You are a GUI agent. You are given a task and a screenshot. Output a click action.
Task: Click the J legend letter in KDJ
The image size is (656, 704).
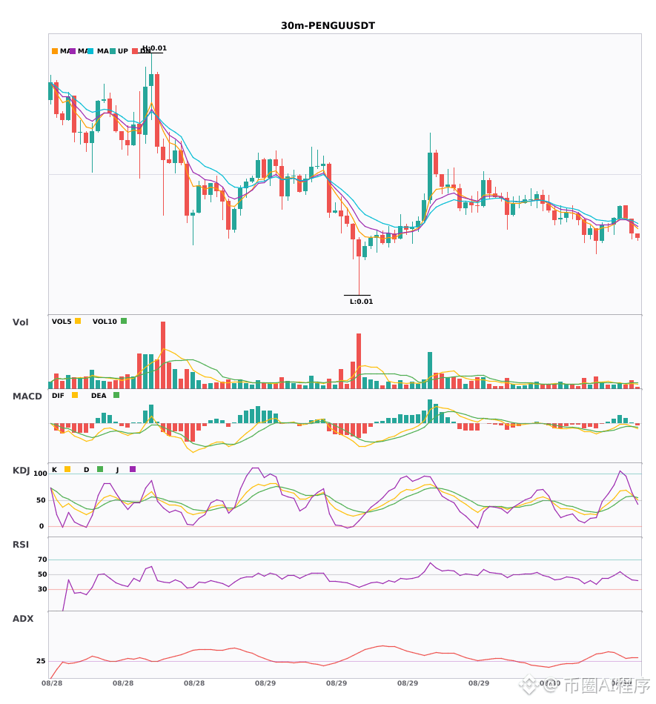[x=117, y=470]
